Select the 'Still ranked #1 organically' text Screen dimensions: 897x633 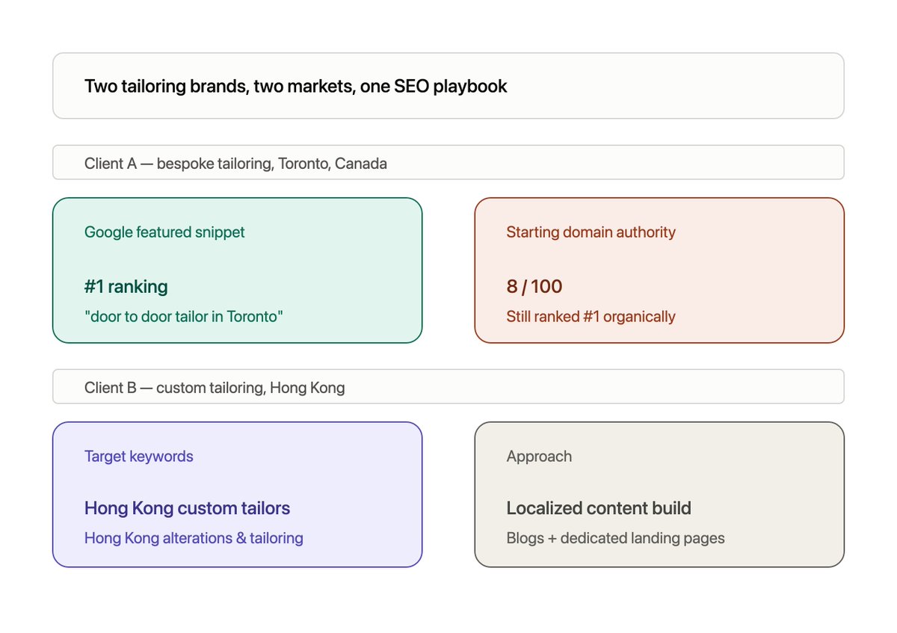[x=591, y=316]
